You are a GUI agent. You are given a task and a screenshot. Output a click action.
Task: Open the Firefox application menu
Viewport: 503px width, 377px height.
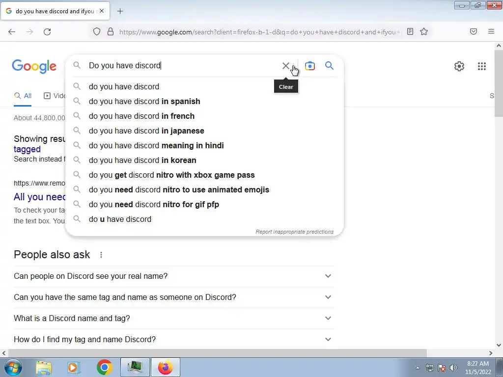[x=491, y=31]
